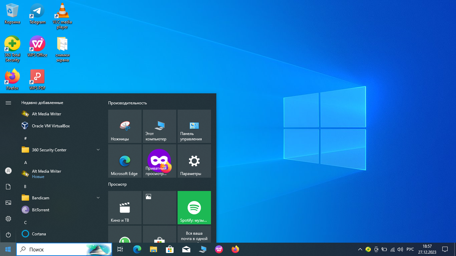Click the WPS Office taskbar icon
Viewport: 456px width, 256px height.
pos(219,249)
